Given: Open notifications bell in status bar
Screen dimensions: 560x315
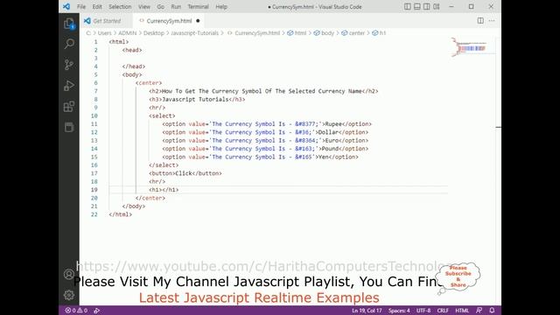Looking at the screenshot, I should click(x=492, y=311).
